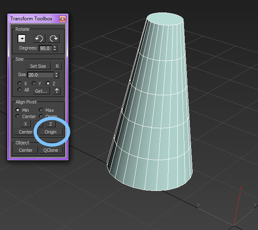Click the rotate counterclockwise arrow icon

tap(39, 39)
